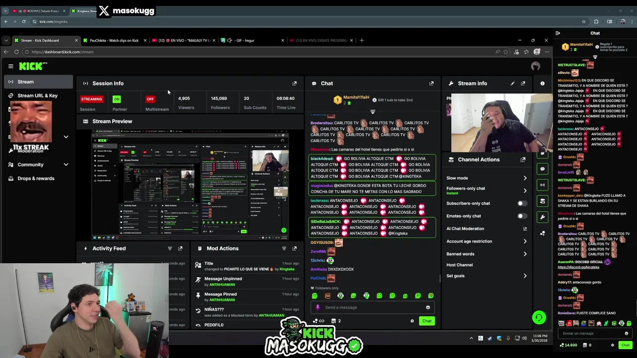Open the discord.gg/kingteka link
The width and height of the screenshot is (637, 358).
tap(578, 267)
